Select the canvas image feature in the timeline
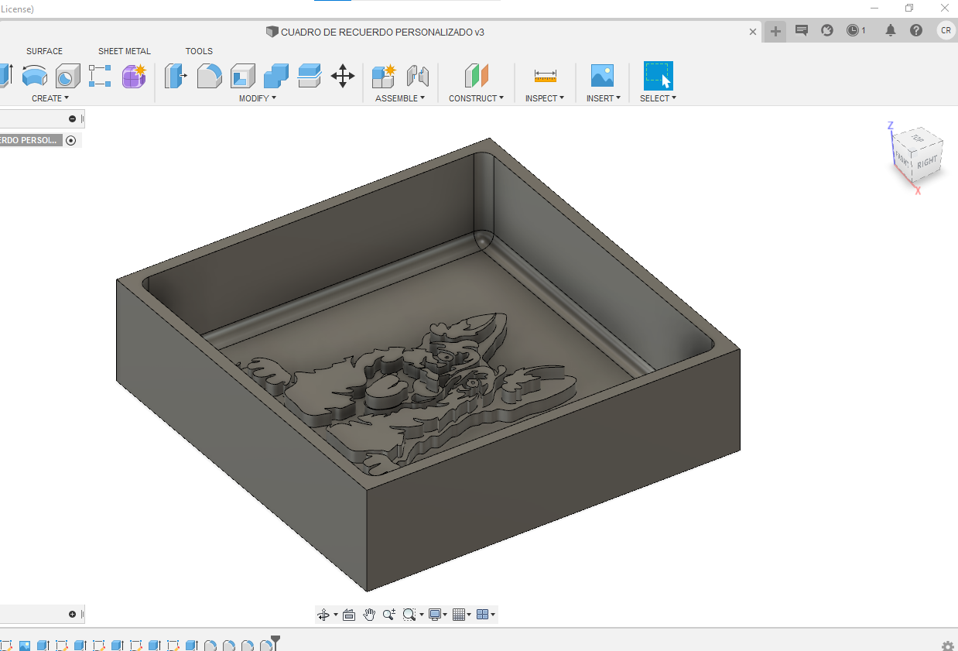Viewport: 958px width, 651px height. pos(25,645)
